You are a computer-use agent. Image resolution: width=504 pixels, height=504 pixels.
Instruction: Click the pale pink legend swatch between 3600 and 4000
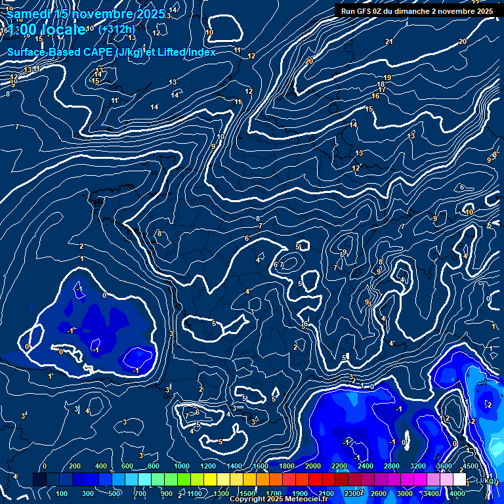click(446, 479)
